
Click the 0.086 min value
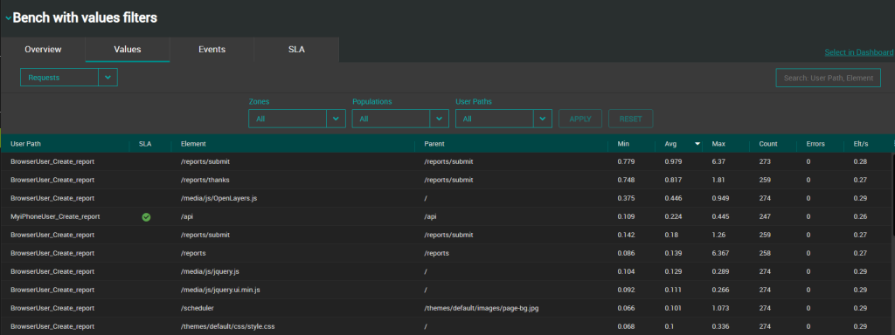point(626,253)
